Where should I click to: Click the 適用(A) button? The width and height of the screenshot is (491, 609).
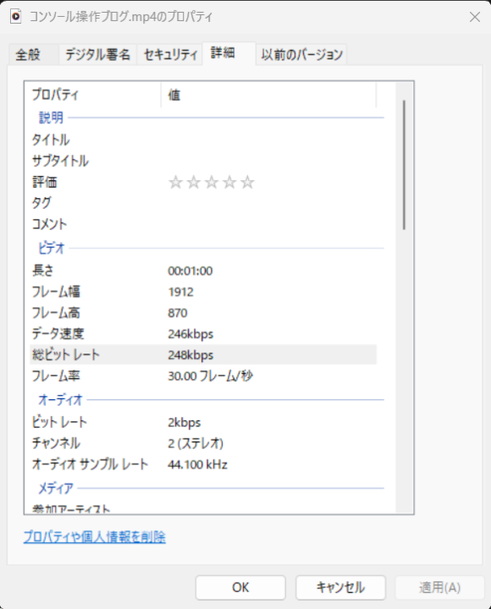(439, 587)
